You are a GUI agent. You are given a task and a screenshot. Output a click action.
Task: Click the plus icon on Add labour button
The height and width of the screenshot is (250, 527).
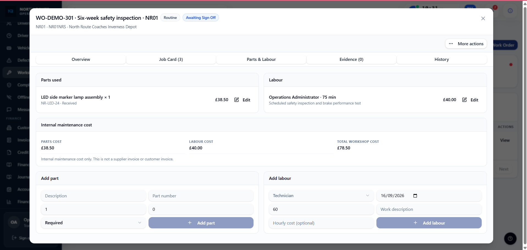(x=415, y=223)
